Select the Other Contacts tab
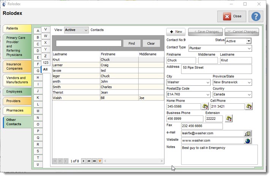Screen dimensions: 272x178 pos(17,122)
